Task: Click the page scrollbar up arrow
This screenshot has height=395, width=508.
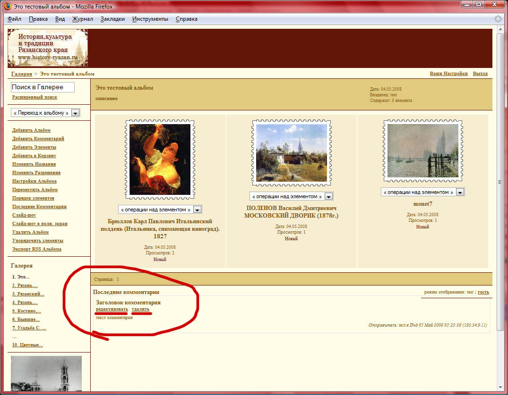Action: pyautogui.click(x=500, y=29)
